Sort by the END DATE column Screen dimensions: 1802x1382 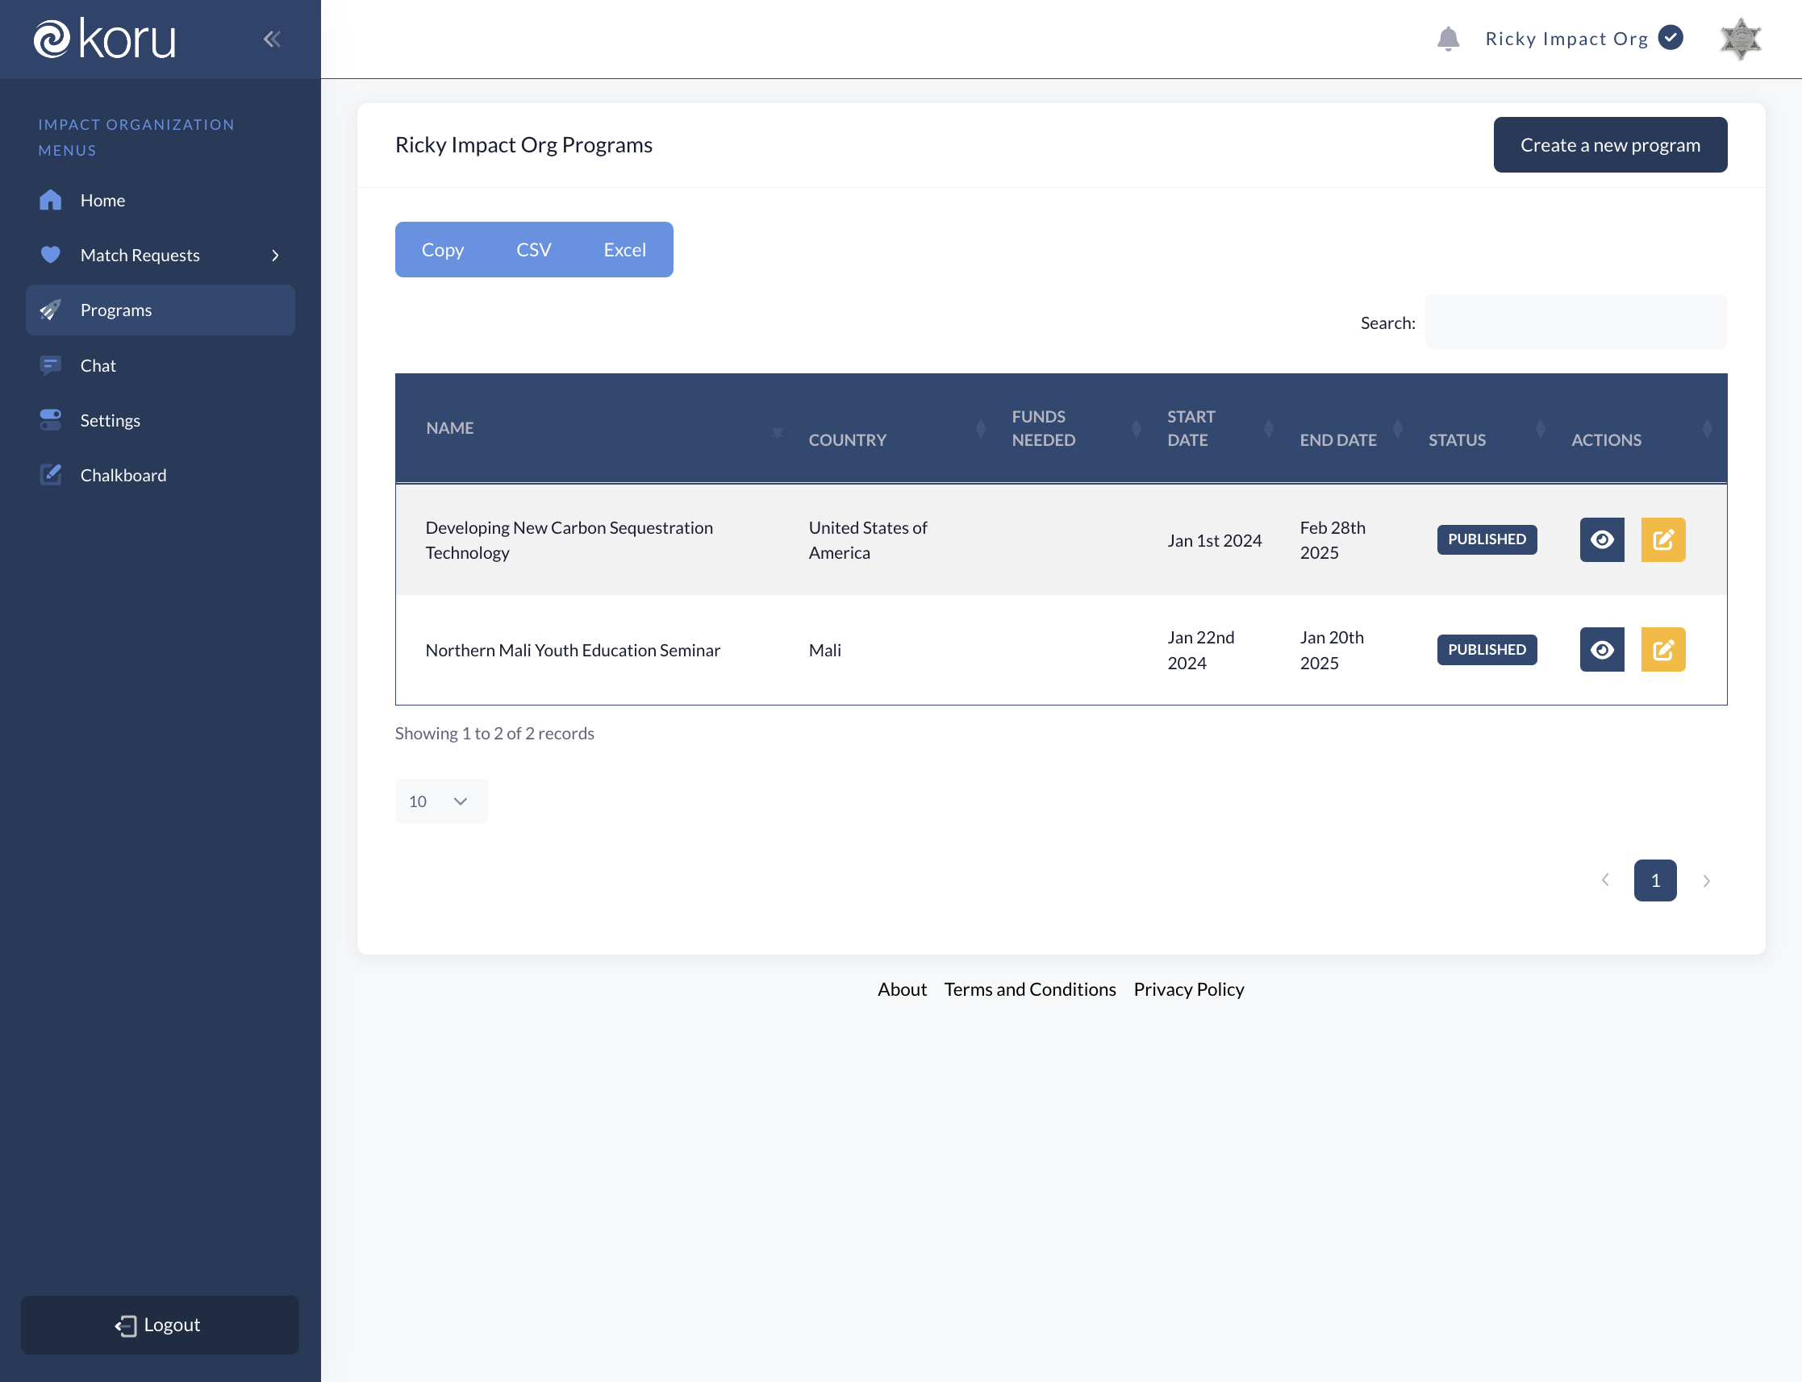(1349, 428)
